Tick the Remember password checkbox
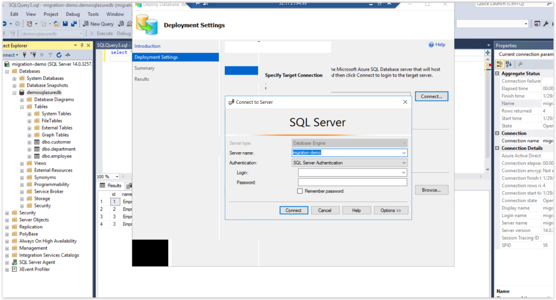 300,191
